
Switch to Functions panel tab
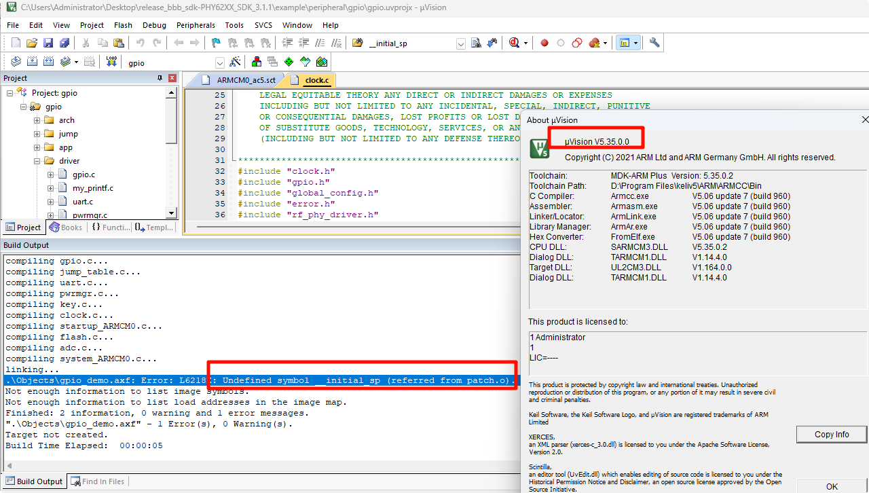(x=111, y=227)
